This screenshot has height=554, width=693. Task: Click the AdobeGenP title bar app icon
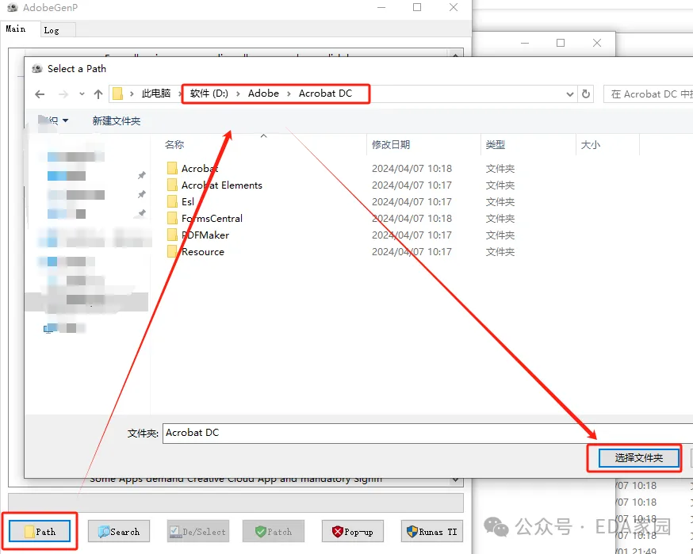click(13, 7)
